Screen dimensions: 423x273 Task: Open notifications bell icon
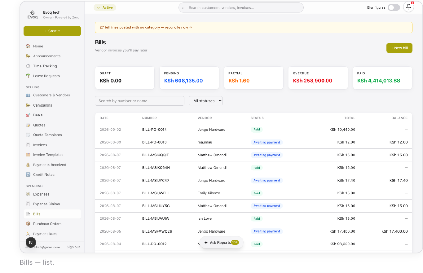408,7
